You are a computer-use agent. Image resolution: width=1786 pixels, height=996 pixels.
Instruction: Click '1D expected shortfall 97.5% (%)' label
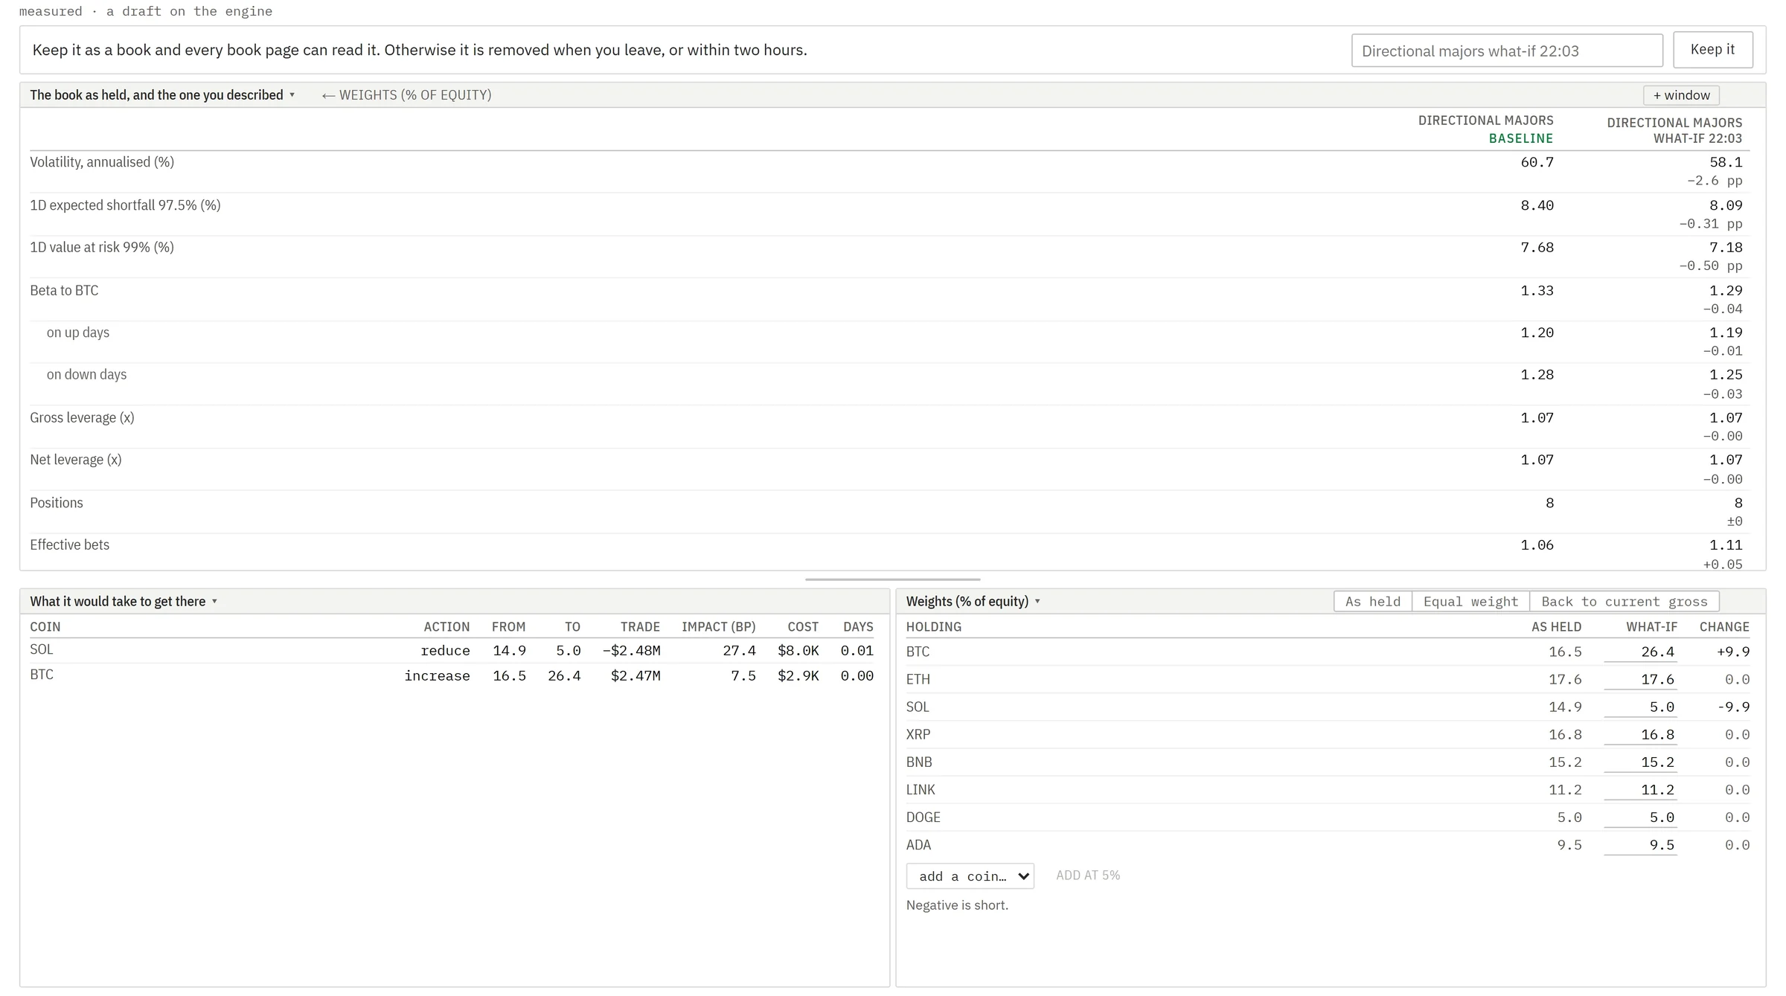(x=125, y=205)
